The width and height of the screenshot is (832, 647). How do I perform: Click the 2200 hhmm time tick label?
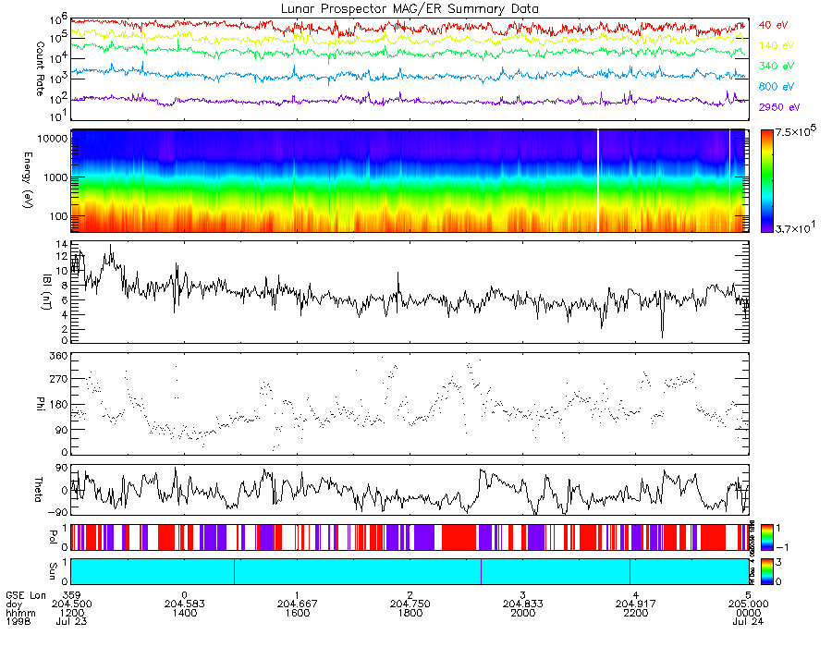point(636,613)
